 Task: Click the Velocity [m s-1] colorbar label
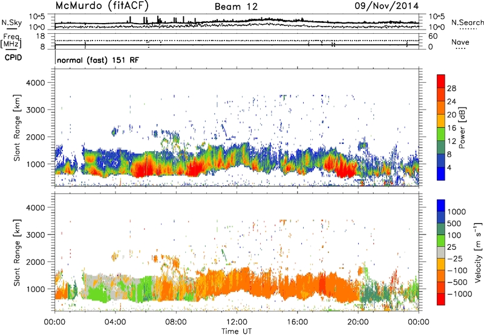[x=478, y=253]
